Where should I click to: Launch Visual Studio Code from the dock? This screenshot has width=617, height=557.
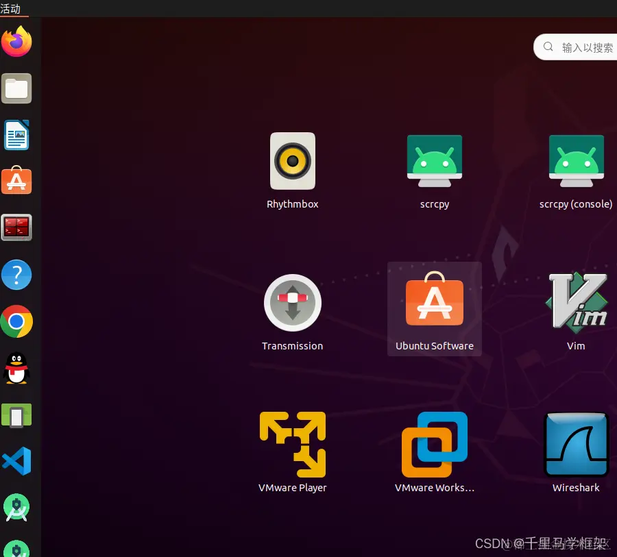pyautogui.click(x=16, y=461)
